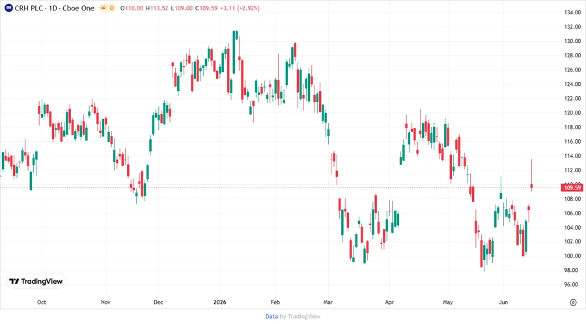The width and height of the screenshot is (586, 324).
Task: Click the 132.00 price scale label
Action: tap(572, 27)
